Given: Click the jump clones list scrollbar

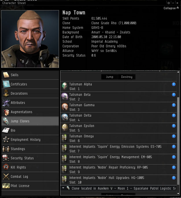Looking at the screenshot, I should click(x=178, y=141).
